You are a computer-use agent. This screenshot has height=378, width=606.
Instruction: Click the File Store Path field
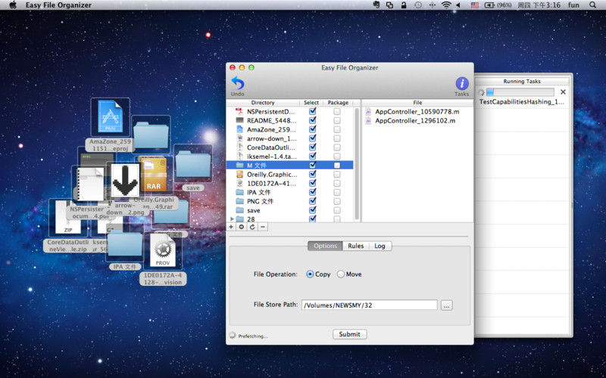[370, 305]
